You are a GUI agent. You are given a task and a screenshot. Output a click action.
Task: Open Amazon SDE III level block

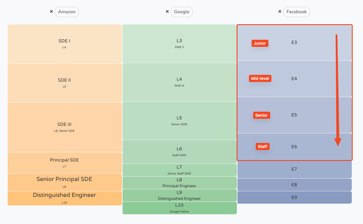click(65, 127)
